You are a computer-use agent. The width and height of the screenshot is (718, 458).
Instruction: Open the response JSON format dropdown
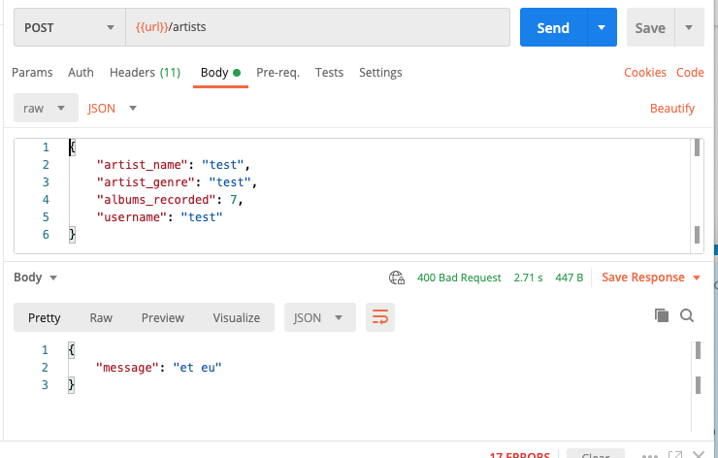[319, 317]
